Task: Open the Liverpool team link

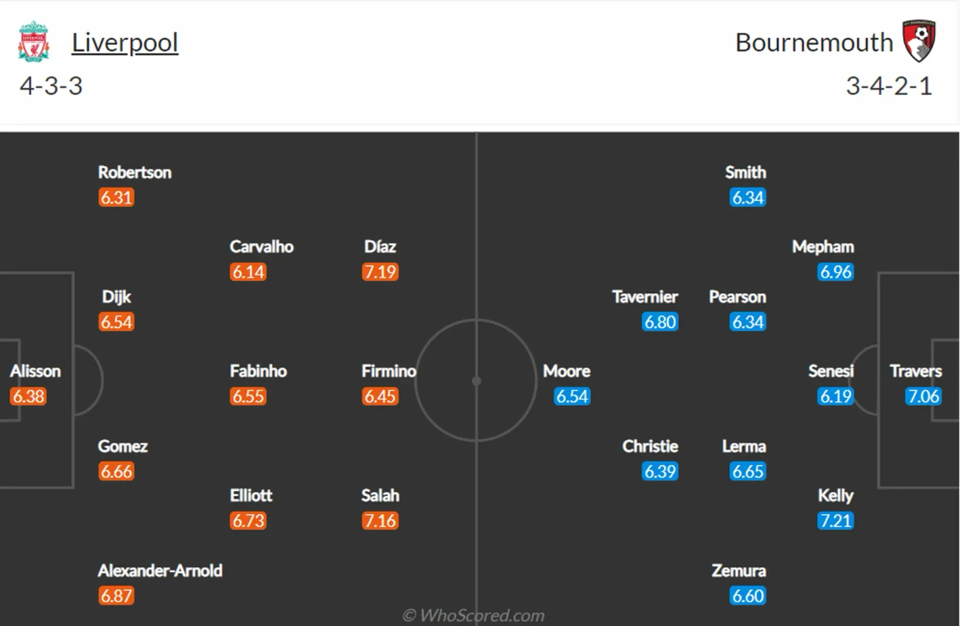Action: [125, 42]
